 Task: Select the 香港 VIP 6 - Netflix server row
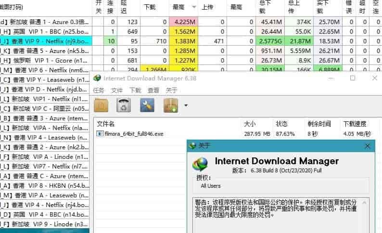(46, 70)
